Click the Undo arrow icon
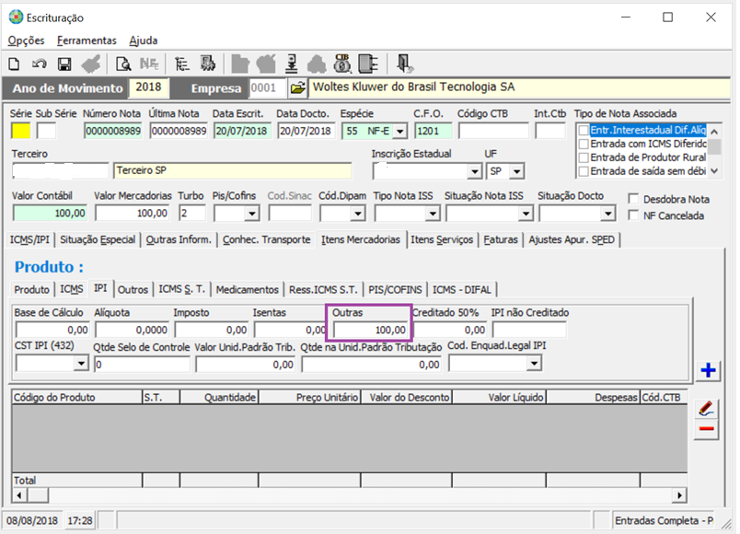 point(39,64)
